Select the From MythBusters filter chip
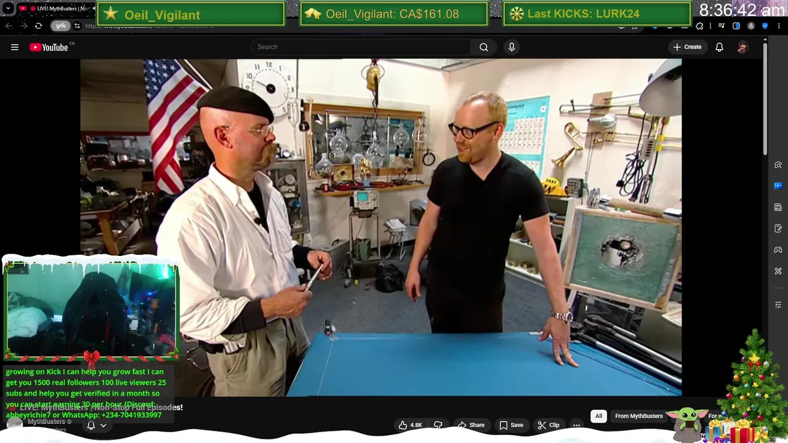 [639, 416]
